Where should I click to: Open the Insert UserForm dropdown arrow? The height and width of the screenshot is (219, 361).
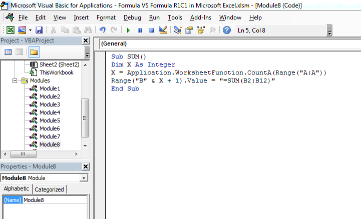tap(30, 30)
